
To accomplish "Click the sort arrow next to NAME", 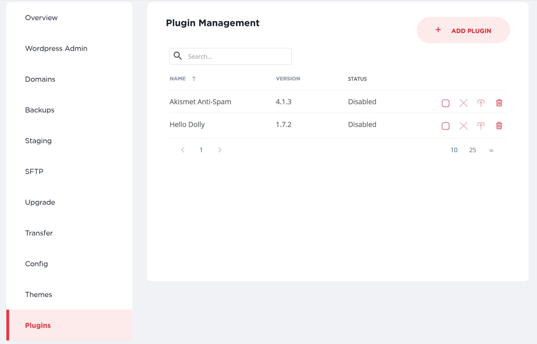I will coord(194,79).
